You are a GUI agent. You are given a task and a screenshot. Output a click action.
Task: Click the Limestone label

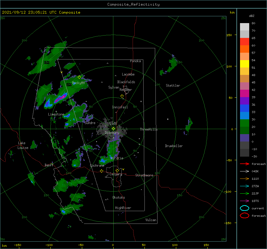(x=56, y=114)
